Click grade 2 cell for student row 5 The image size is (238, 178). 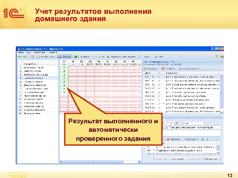[64, 82]
